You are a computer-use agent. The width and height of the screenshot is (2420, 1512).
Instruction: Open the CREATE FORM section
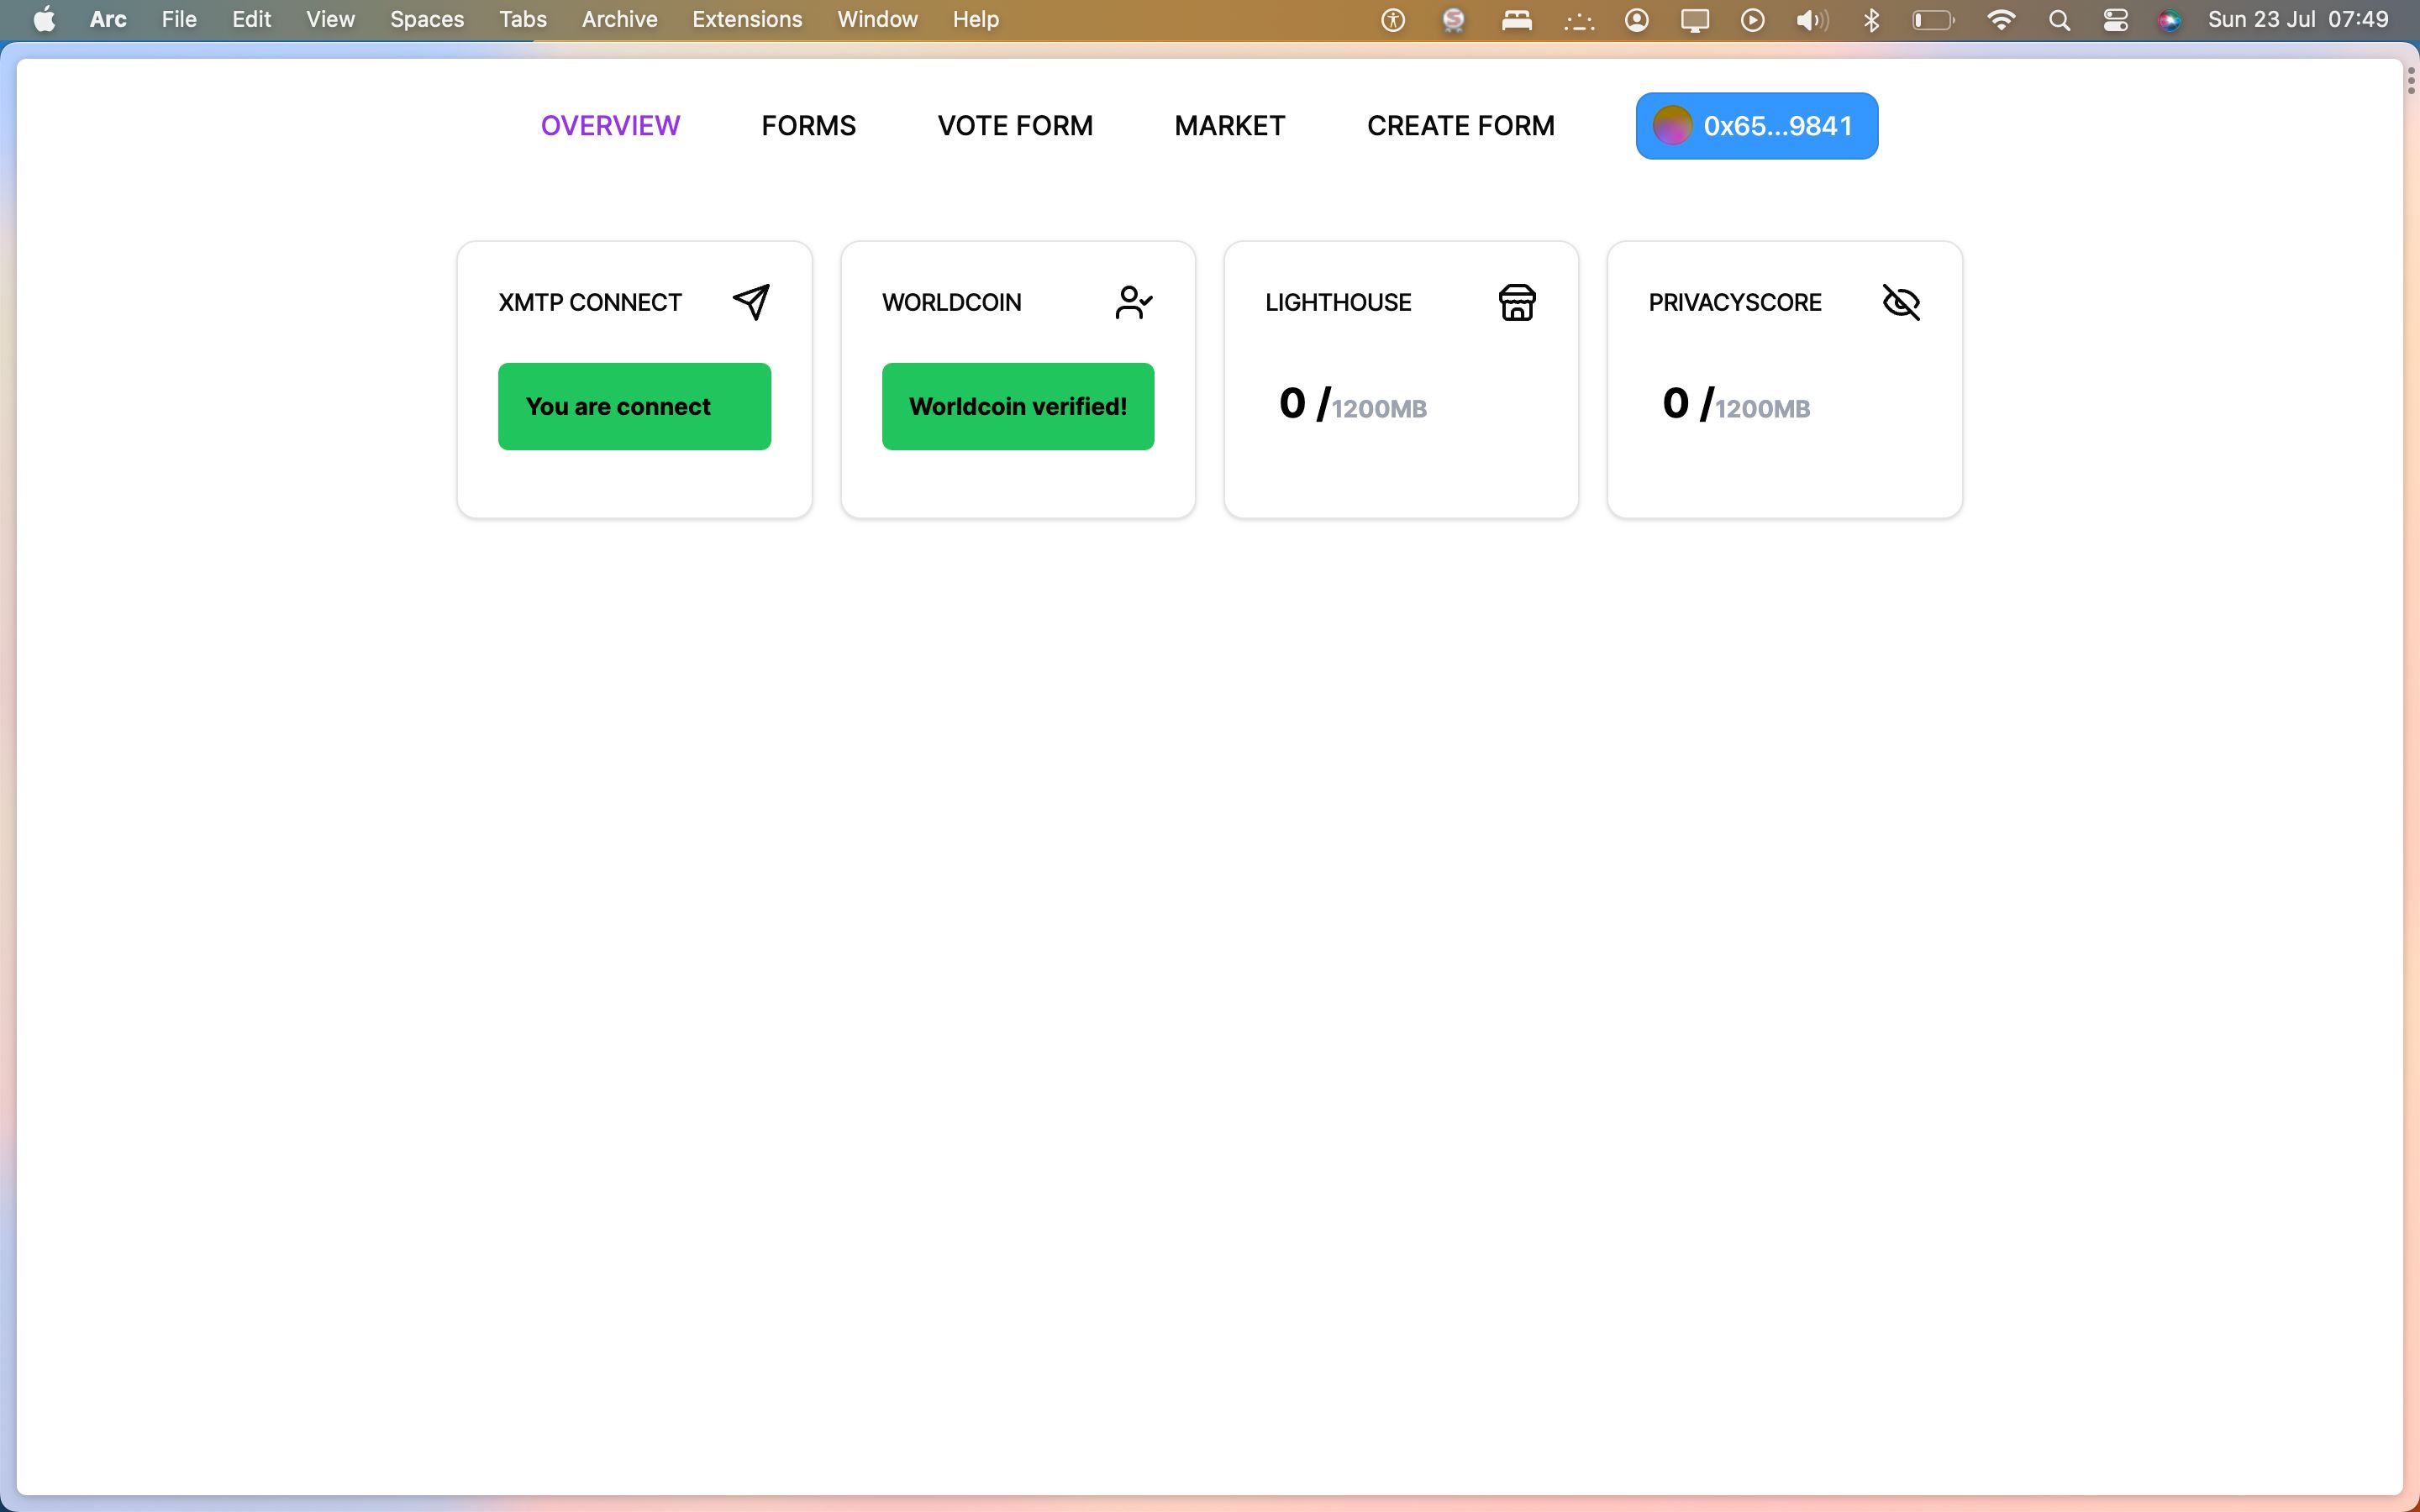click(1460, 125)
